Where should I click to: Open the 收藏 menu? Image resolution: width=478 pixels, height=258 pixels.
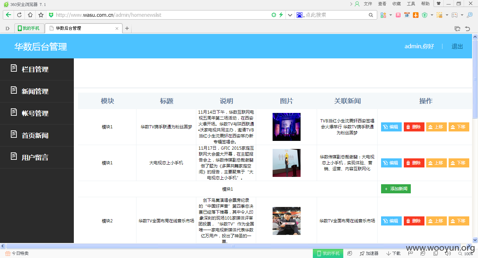point(396,4)
